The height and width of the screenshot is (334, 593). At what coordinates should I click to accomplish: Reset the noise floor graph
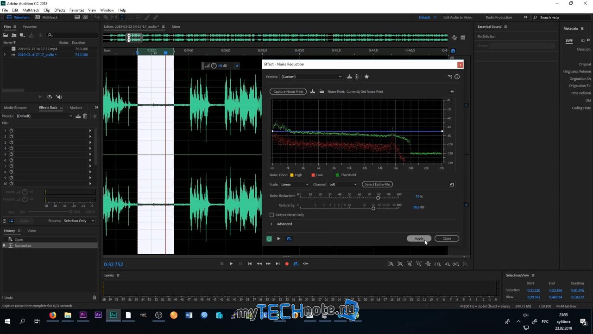click(452, 184)
